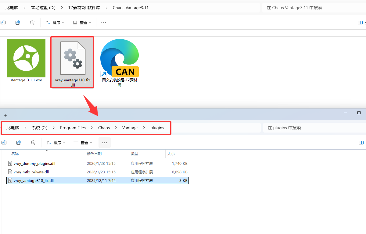
Task: Click Program Files breadcrumb
Action: click(x=73, y=128)
